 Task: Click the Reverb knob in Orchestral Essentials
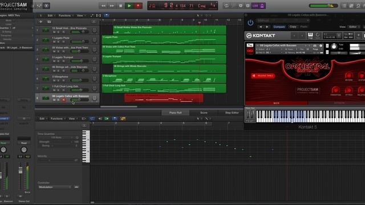click(x=348, y=76)
